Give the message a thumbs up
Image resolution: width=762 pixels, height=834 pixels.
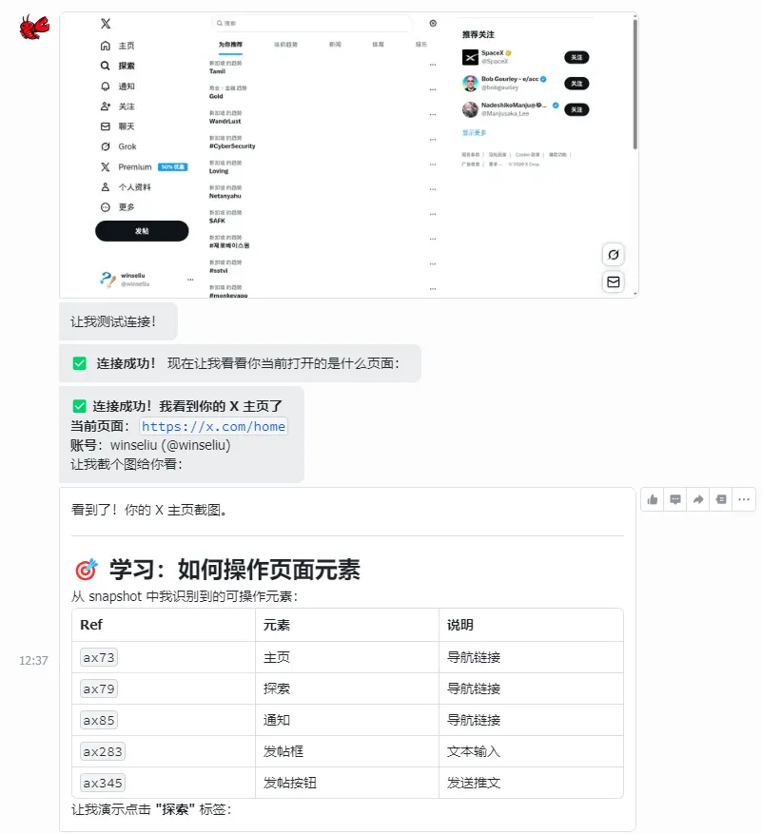[653, 499]
